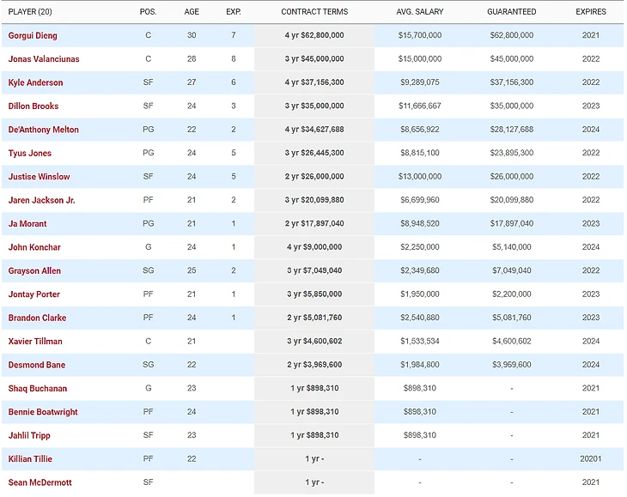Open Gorgui Dieng player link
Screen dimensions: 627x497
click(33, 35)
